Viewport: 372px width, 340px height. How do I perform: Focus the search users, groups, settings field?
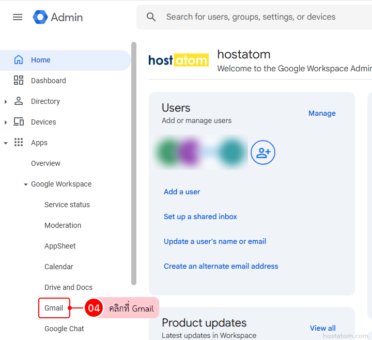click(x=254, y=17)
